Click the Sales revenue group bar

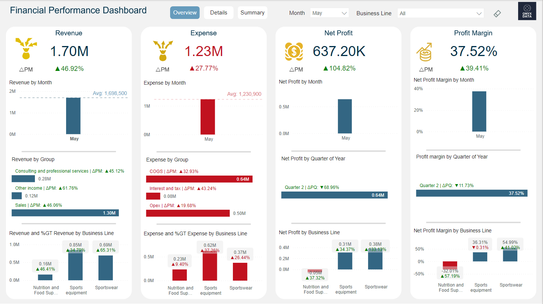pos(65,213)
